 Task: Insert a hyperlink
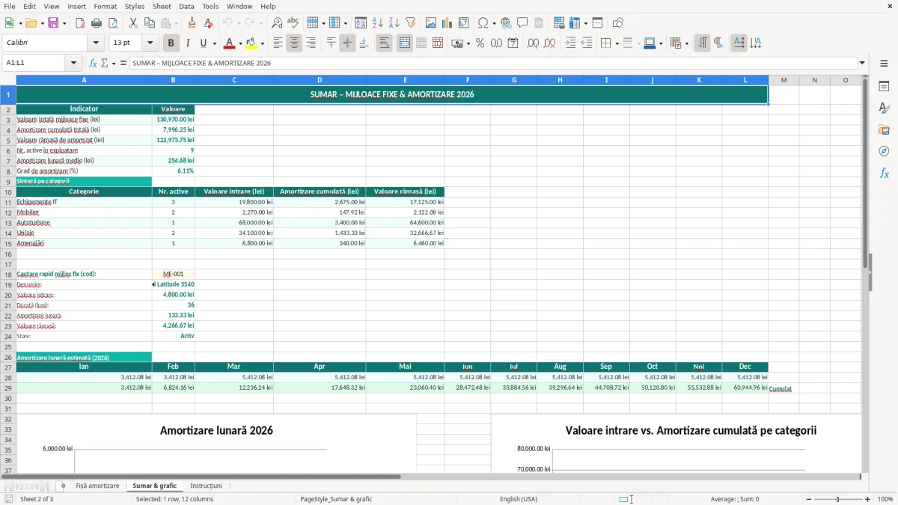click(507, 23)
